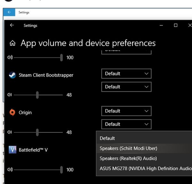Mute Steam Client Bootstrapper volume
Viewport: 192px width, 184px height.
click(x=10, y=95)
